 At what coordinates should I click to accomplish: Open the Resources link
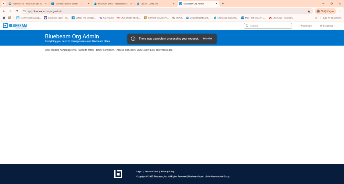tap(305, 26)
